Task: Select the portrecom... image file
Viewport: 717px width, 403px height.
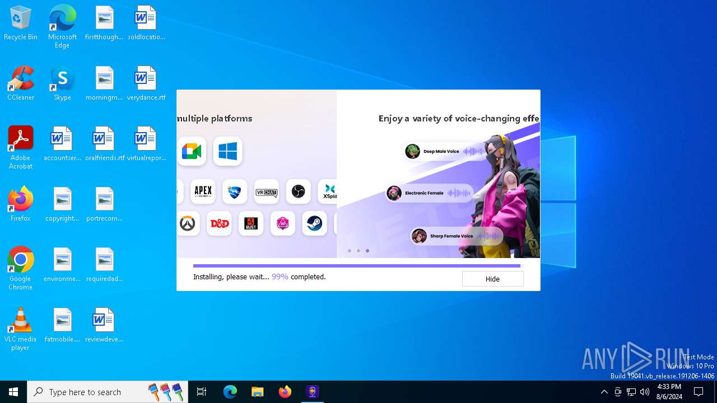Action: (104, 205)
